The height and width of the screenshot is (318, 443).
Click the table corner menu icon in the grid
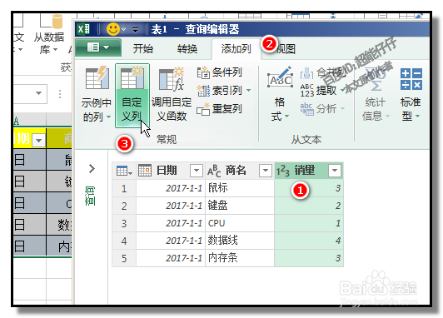(124, 171)
